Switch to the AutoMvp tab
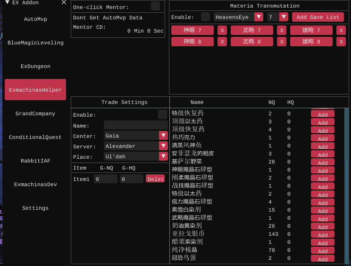This screenshot has height=266, width=351. (x=35, y=19)
